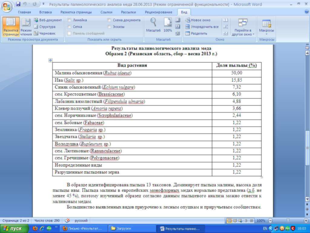Click the Save icon in quick access toolbar

pos(18,4)
